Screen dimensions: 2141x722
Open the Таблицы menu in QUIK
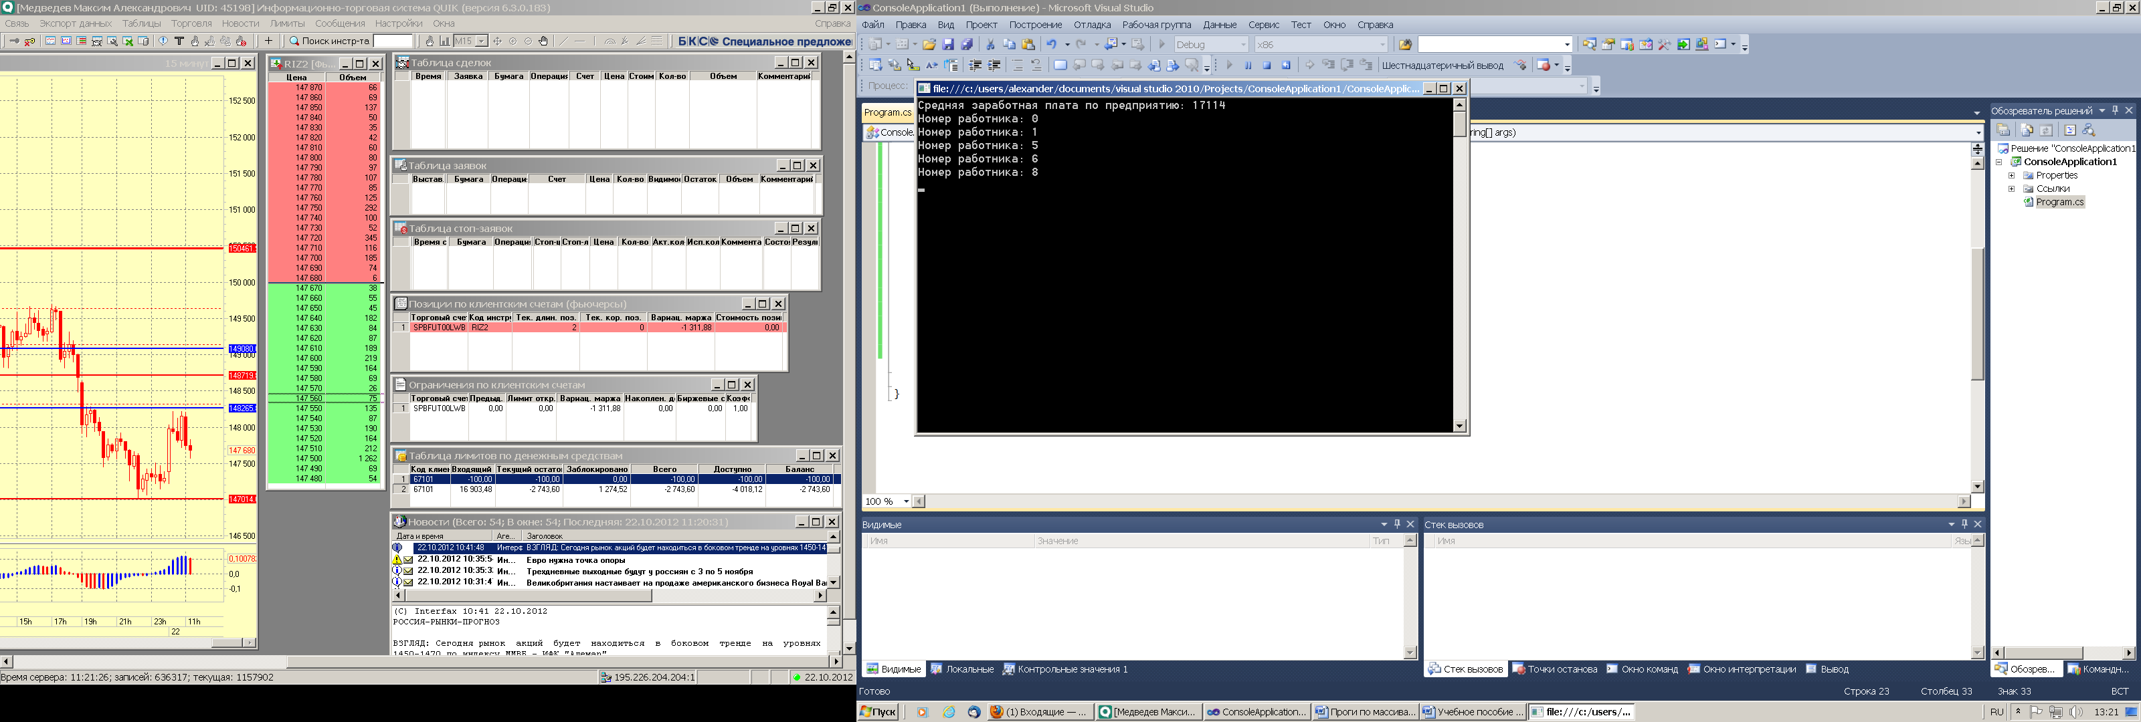pyautogui.click(x=141, y=23)
